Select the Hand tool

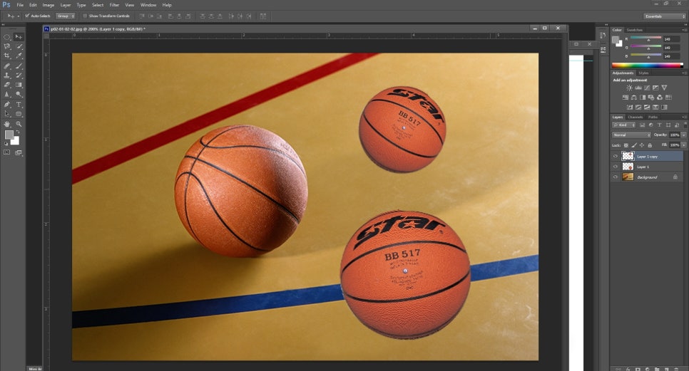click(7, 124)
